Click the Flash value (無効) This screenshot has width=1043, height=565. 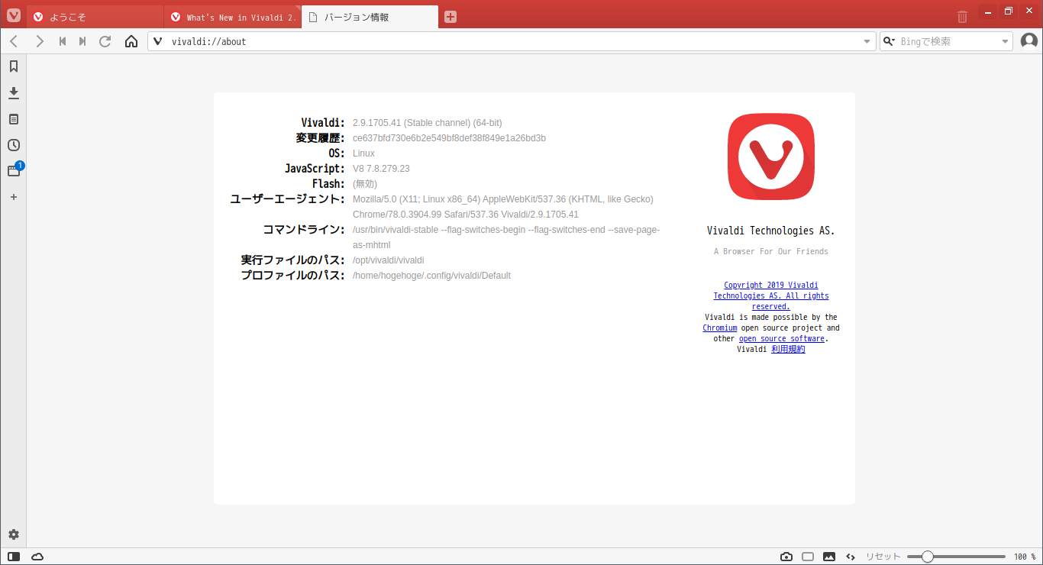pos(365,184)
